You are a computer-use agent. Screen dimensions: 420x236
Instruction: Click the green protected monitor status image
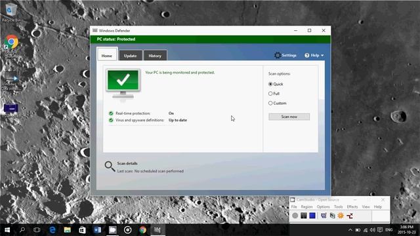coord(123,84)
